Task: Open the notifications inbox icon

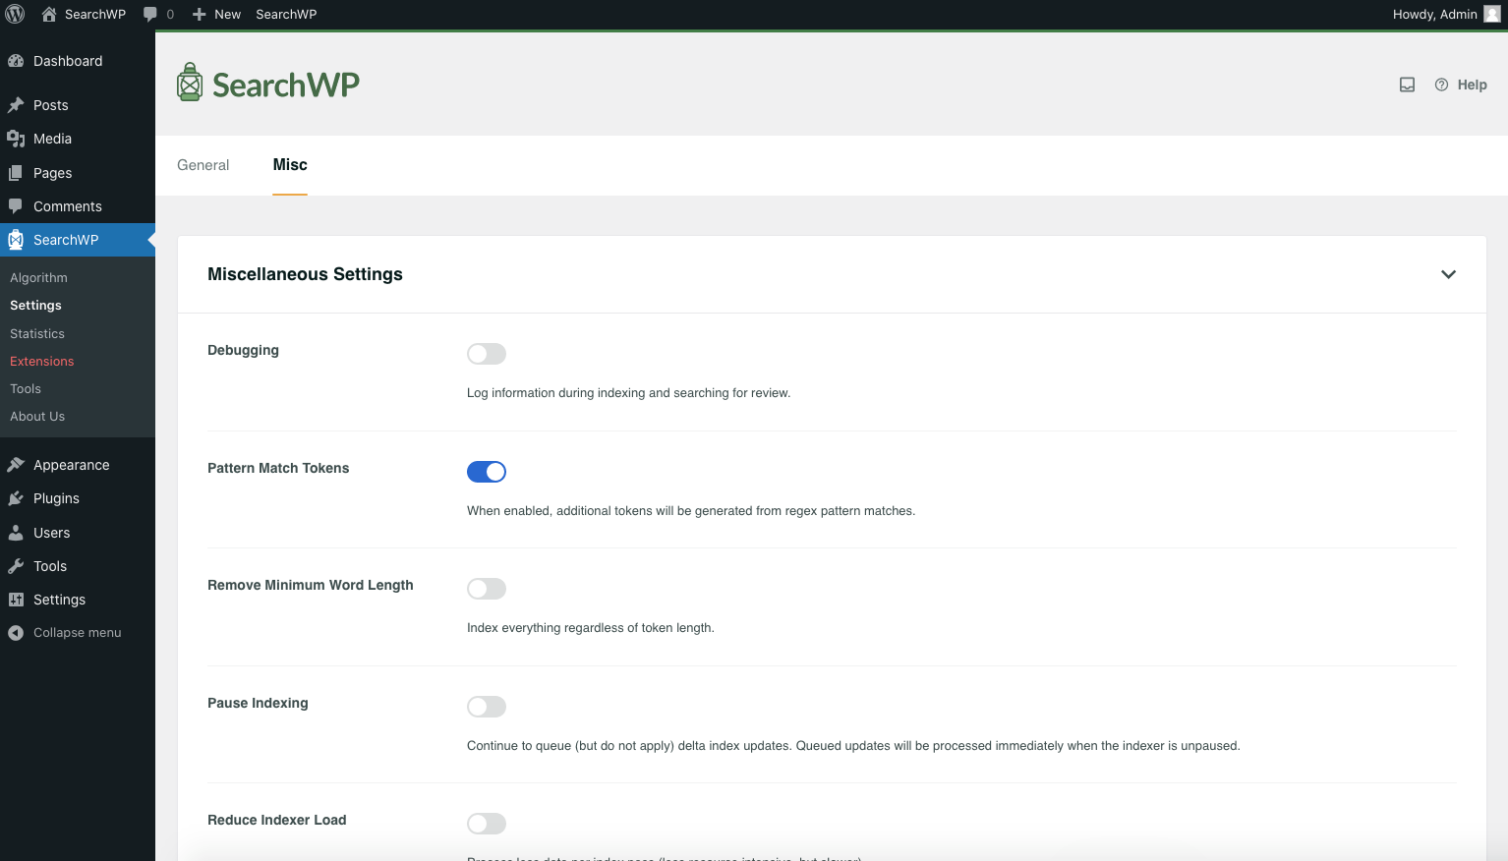Action: click(x=1408, y=85)
